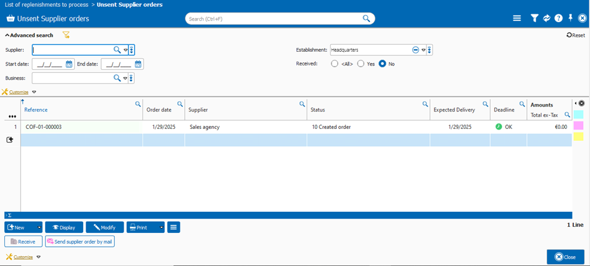Click the Search (Ctrl+F) input field

click(275, 19)
